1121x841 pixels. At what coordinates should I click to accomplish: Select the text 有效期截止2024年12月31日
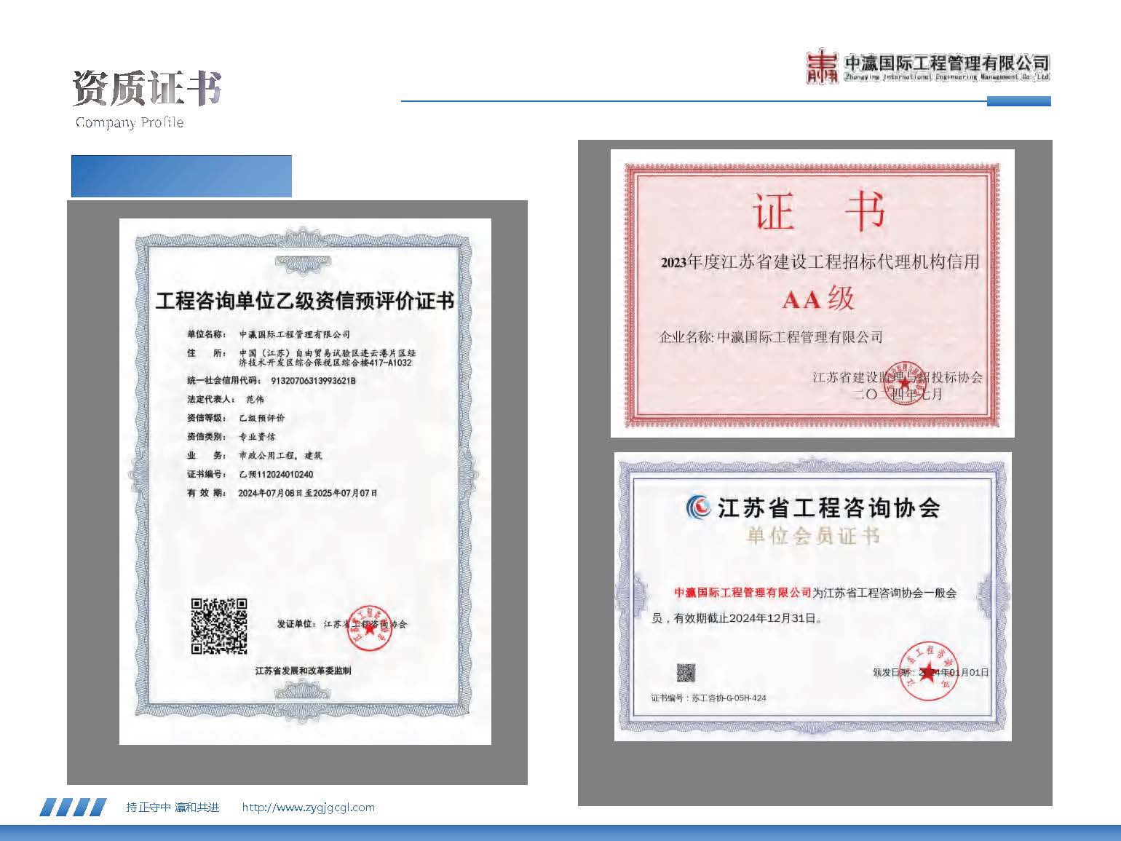point(748,619)
